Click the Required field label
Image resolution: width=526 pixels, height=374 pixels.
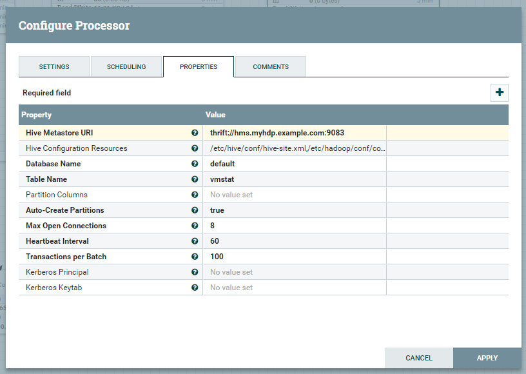[46, 93]
